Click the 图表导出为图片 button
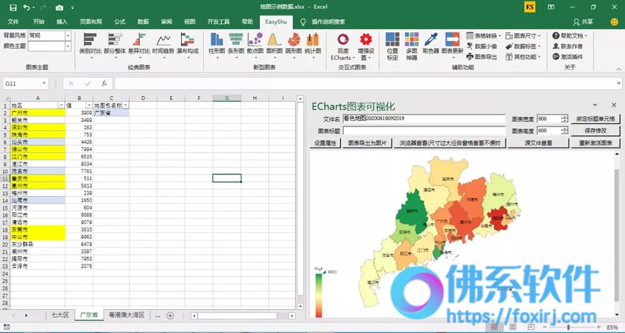 click(367, 143)
